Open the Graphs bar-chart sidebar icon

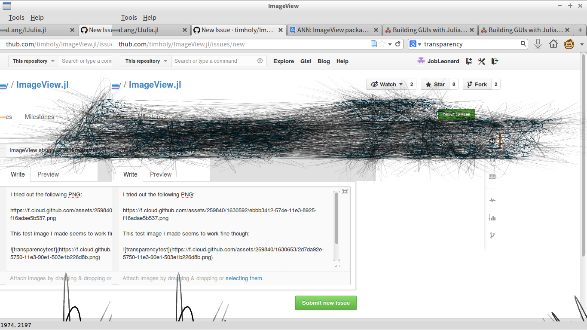click(x=492, y=218)
